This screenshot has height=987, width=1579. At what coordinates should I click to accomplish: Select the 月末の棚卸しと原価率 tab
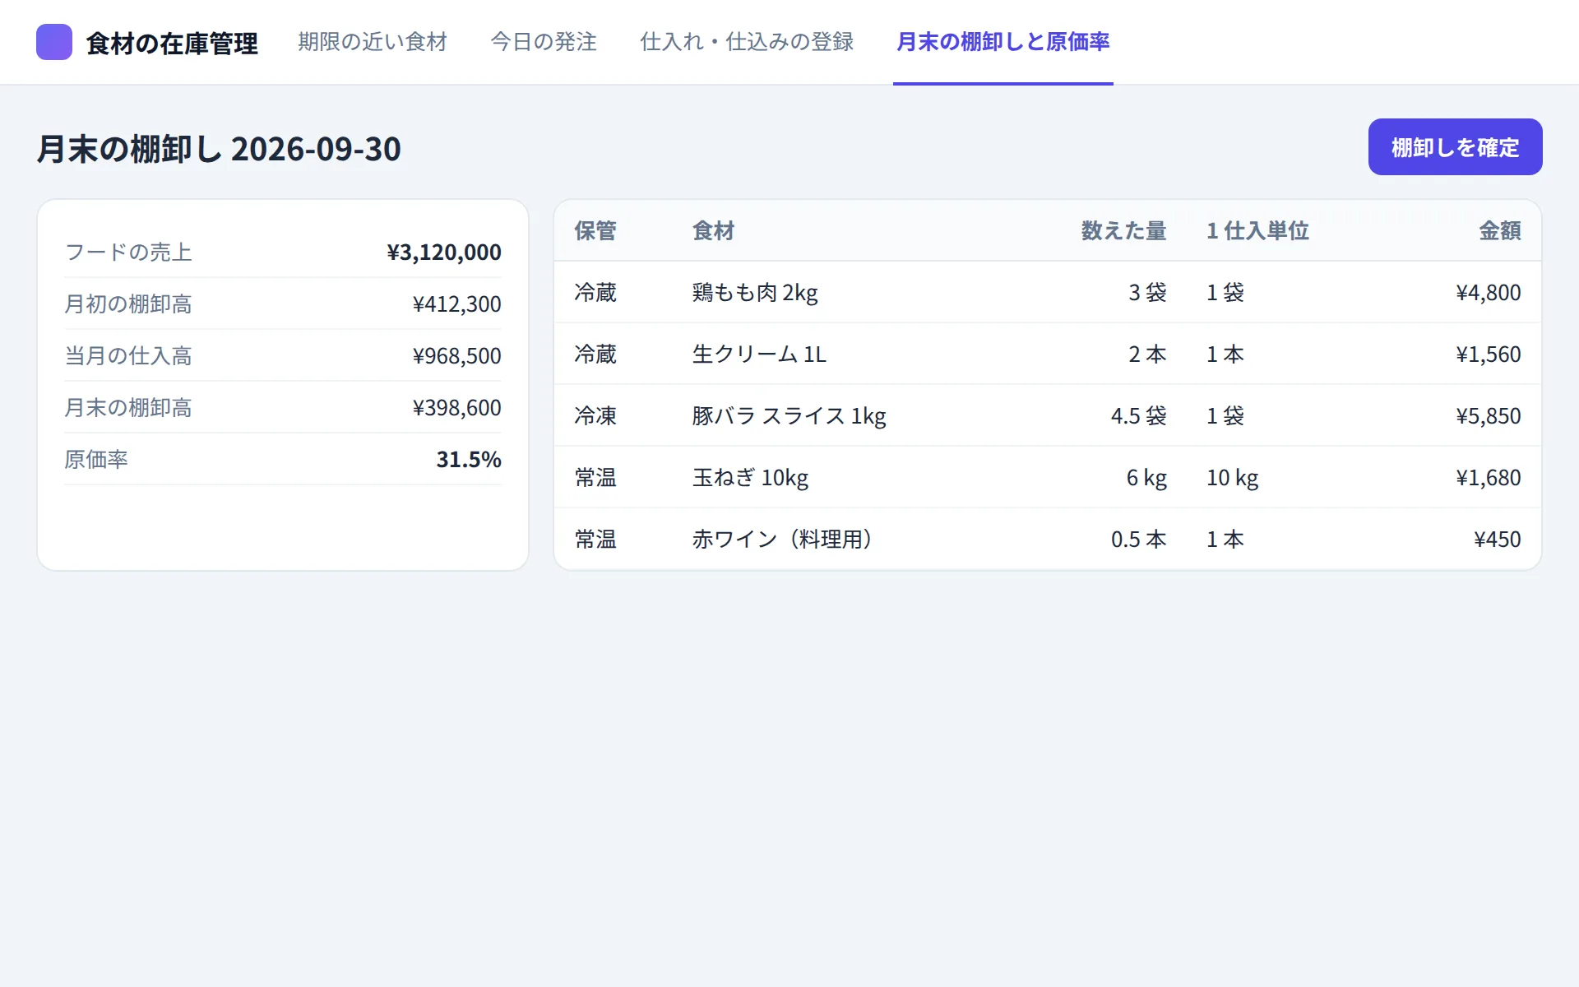pyautogui.click(x=1003, y=42)
